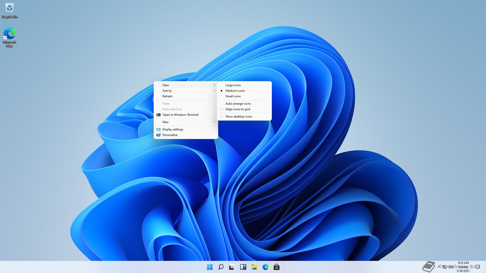The height and width of the screenshot is (273, 486).
Task: Select Personalize from context menu
Action: (x=186, y=135)
